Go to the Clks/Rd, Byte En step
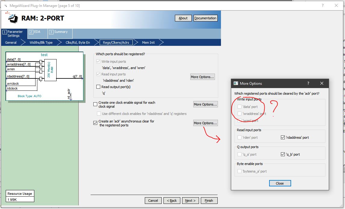The height and width of the screenshot is (209, 345). click(x=78, y=43)
